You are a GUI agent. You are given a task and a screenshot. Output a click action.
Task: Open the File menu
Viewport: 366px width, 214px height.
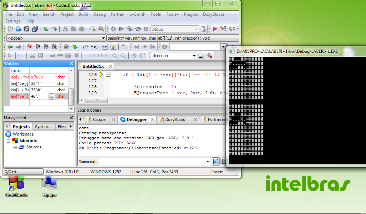pyautogui.click(x=9, y=14)
